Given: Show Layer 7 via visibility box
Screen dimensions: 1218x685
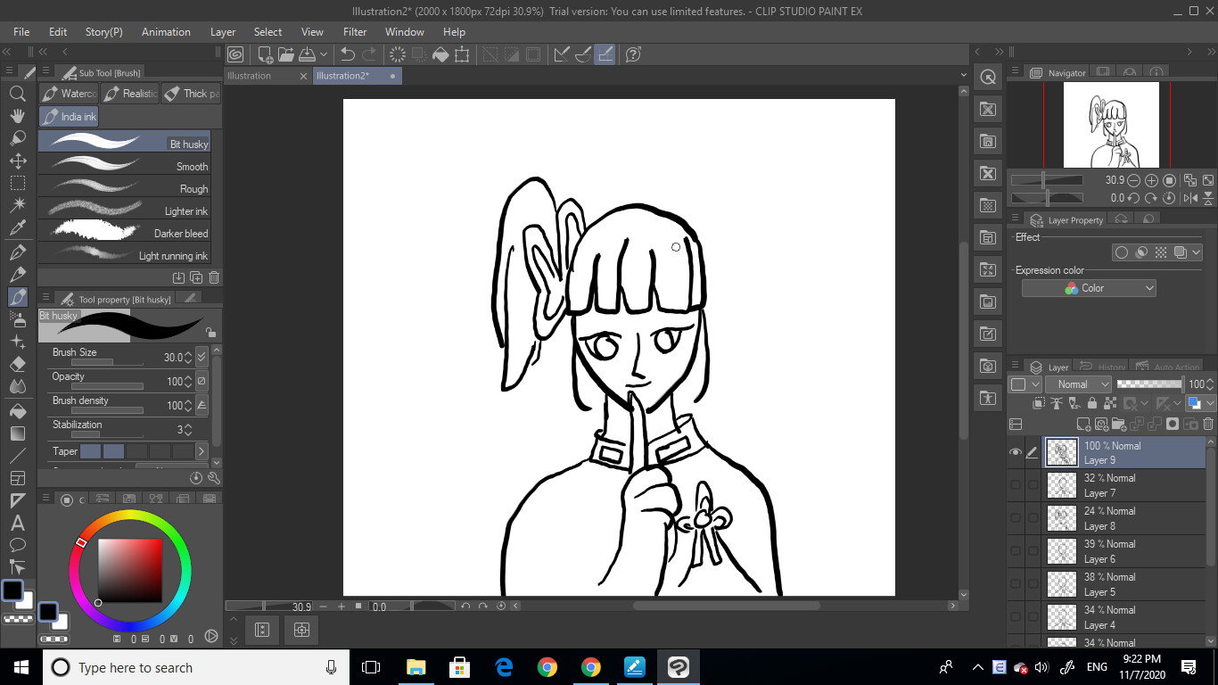Looking at the screenshot, I should point(1016,485).
